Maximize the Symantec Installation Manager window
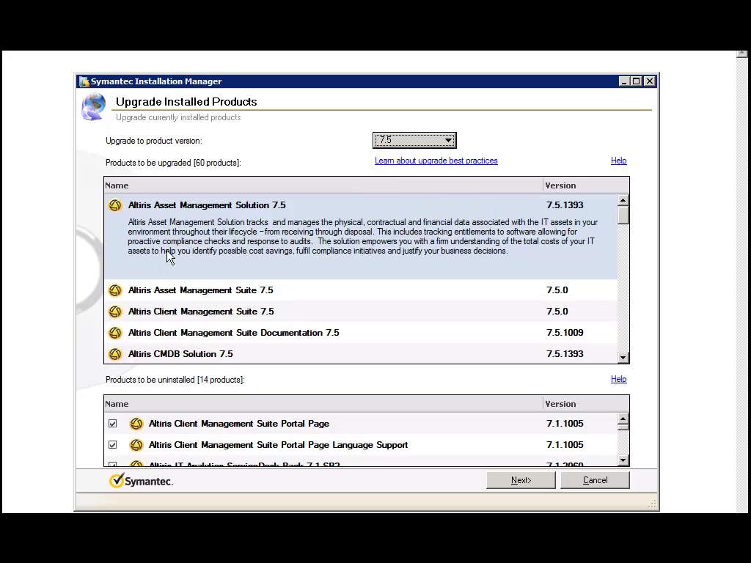The width and height of the screenshot is (751, 563). coord(636,81)
